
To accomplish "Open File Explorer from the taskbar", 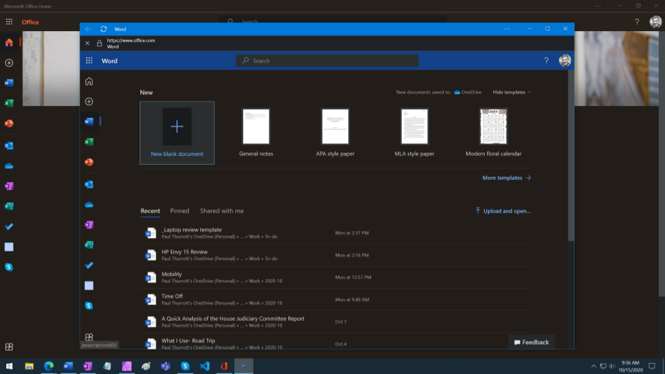I will (x=29, y=366).
